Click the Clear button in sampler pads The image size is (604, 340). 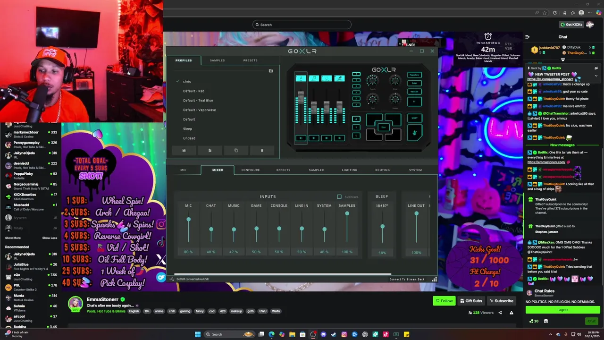384,127
